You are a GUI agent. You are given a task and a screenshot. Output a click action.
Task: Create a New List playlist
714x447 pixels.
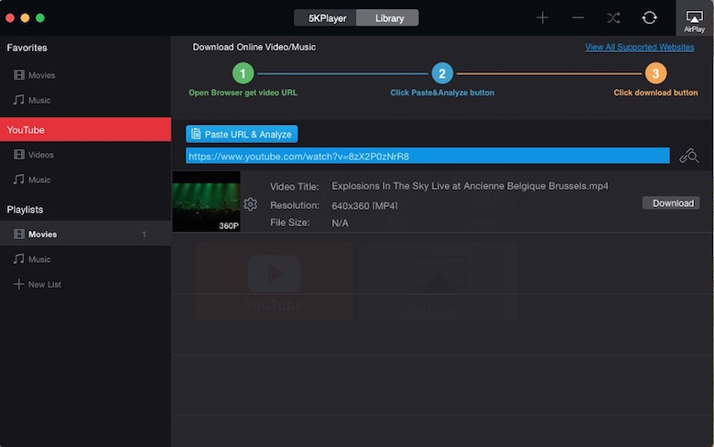coord(38,284)
